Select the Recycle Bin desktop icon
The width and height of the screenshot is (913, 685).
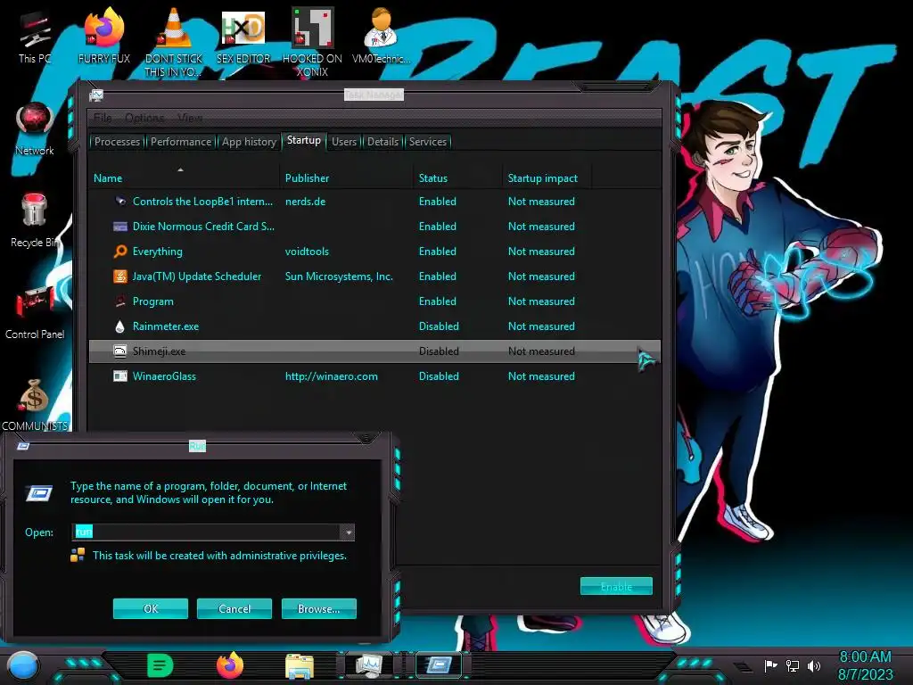35,220
